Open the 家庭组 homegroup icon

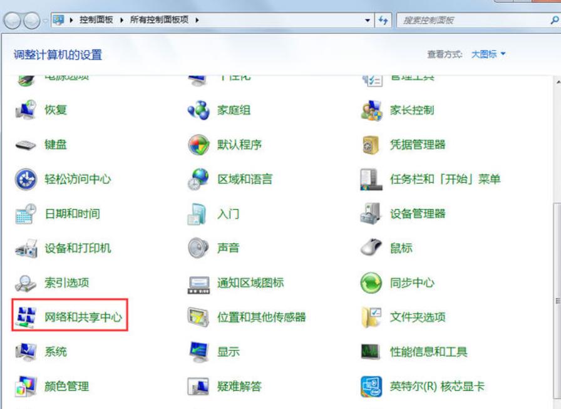(198, 110)
